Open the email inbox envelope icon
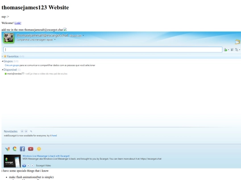This screenshot has width=241, height=180. point(237,42)
